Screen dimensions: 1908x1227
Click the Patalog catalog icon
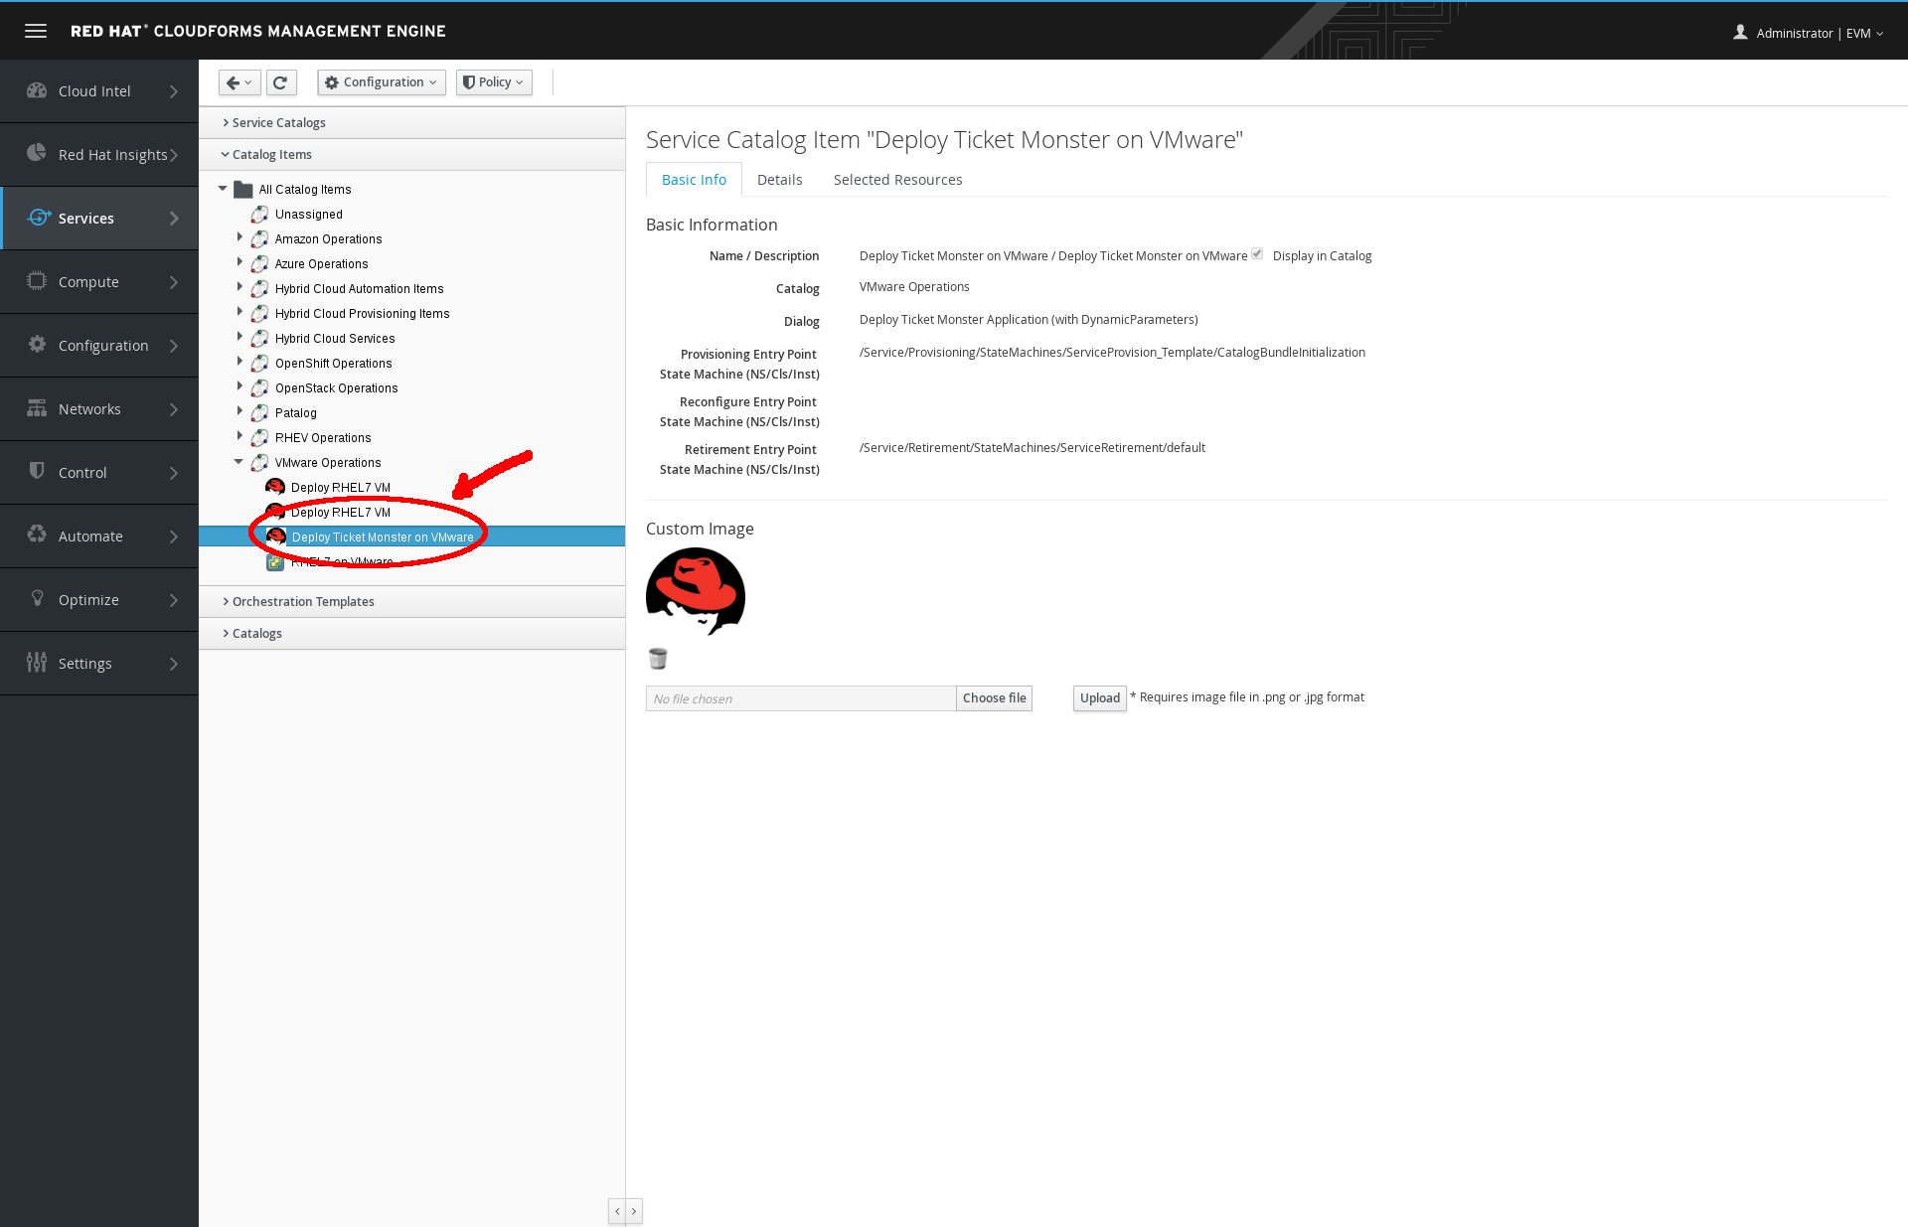tap(260, 412)
